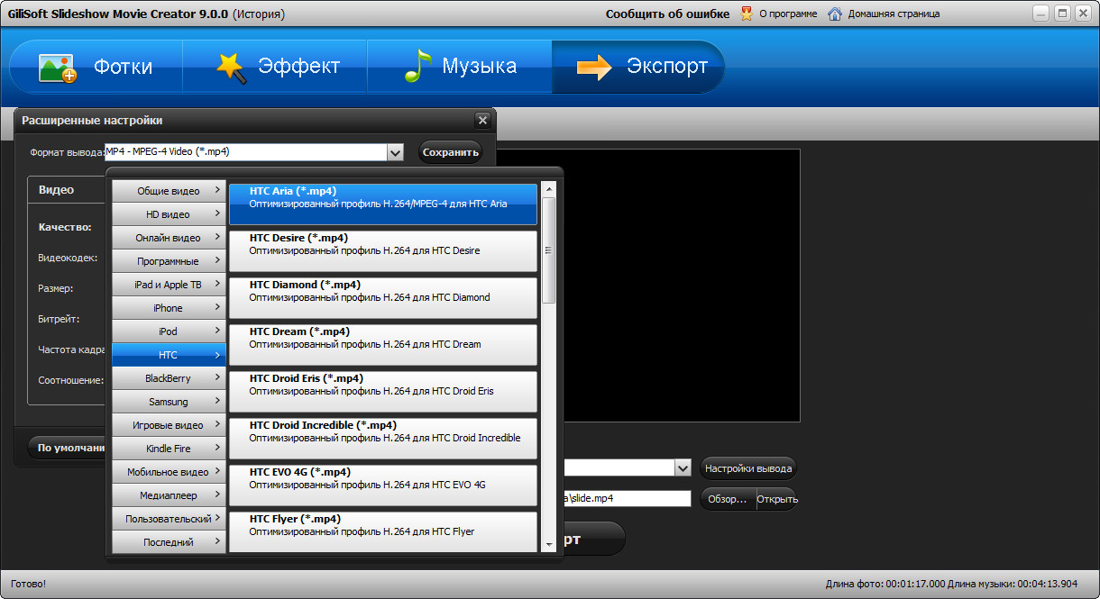The width and height of the screenshot is (1100, 599).
Task: Open Мобильное видео category
Action: tap(169, 472)
